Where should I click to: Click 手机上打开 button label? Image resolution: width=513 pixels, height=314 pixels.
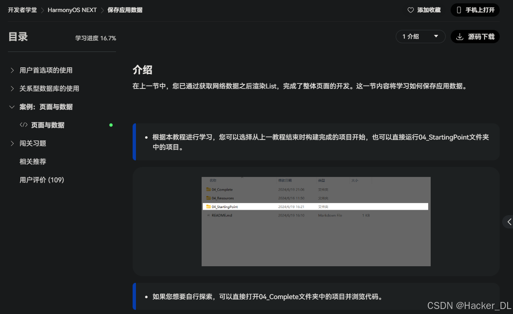tap(480, 10)
